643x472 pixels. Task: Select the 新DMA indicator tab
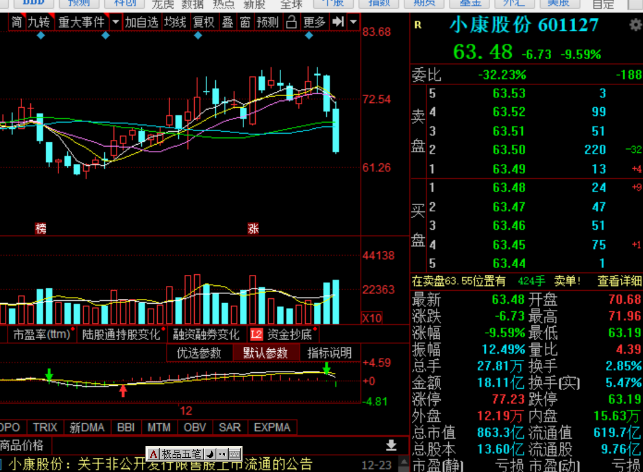[87, 428]
